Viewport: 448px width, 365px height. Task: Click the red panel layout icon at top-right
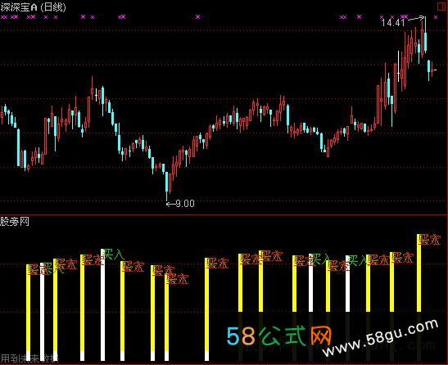(441, 7)
